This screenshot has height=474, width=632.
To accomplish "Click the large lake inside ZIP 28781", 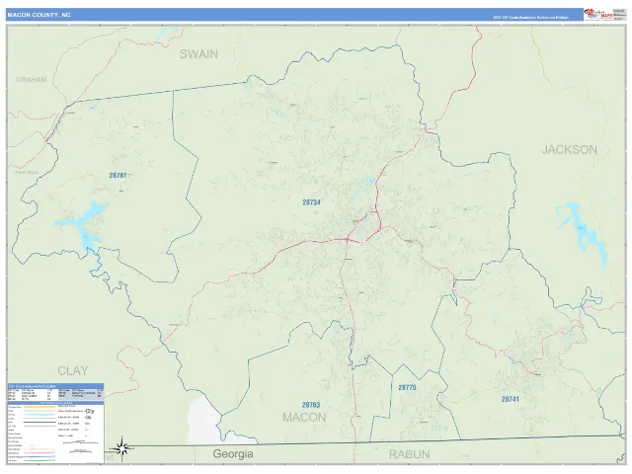I will click(x=83, y=224).
